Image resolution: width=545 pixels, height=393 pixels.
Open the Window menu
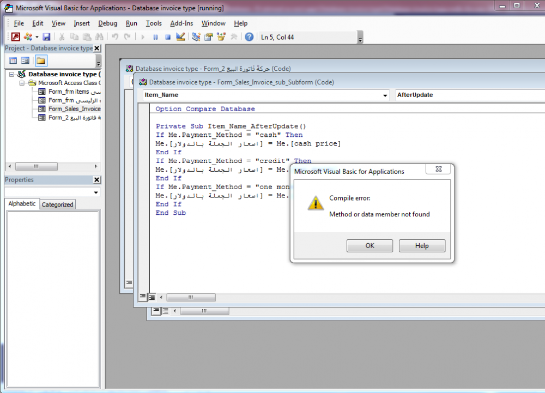[214, 23]
